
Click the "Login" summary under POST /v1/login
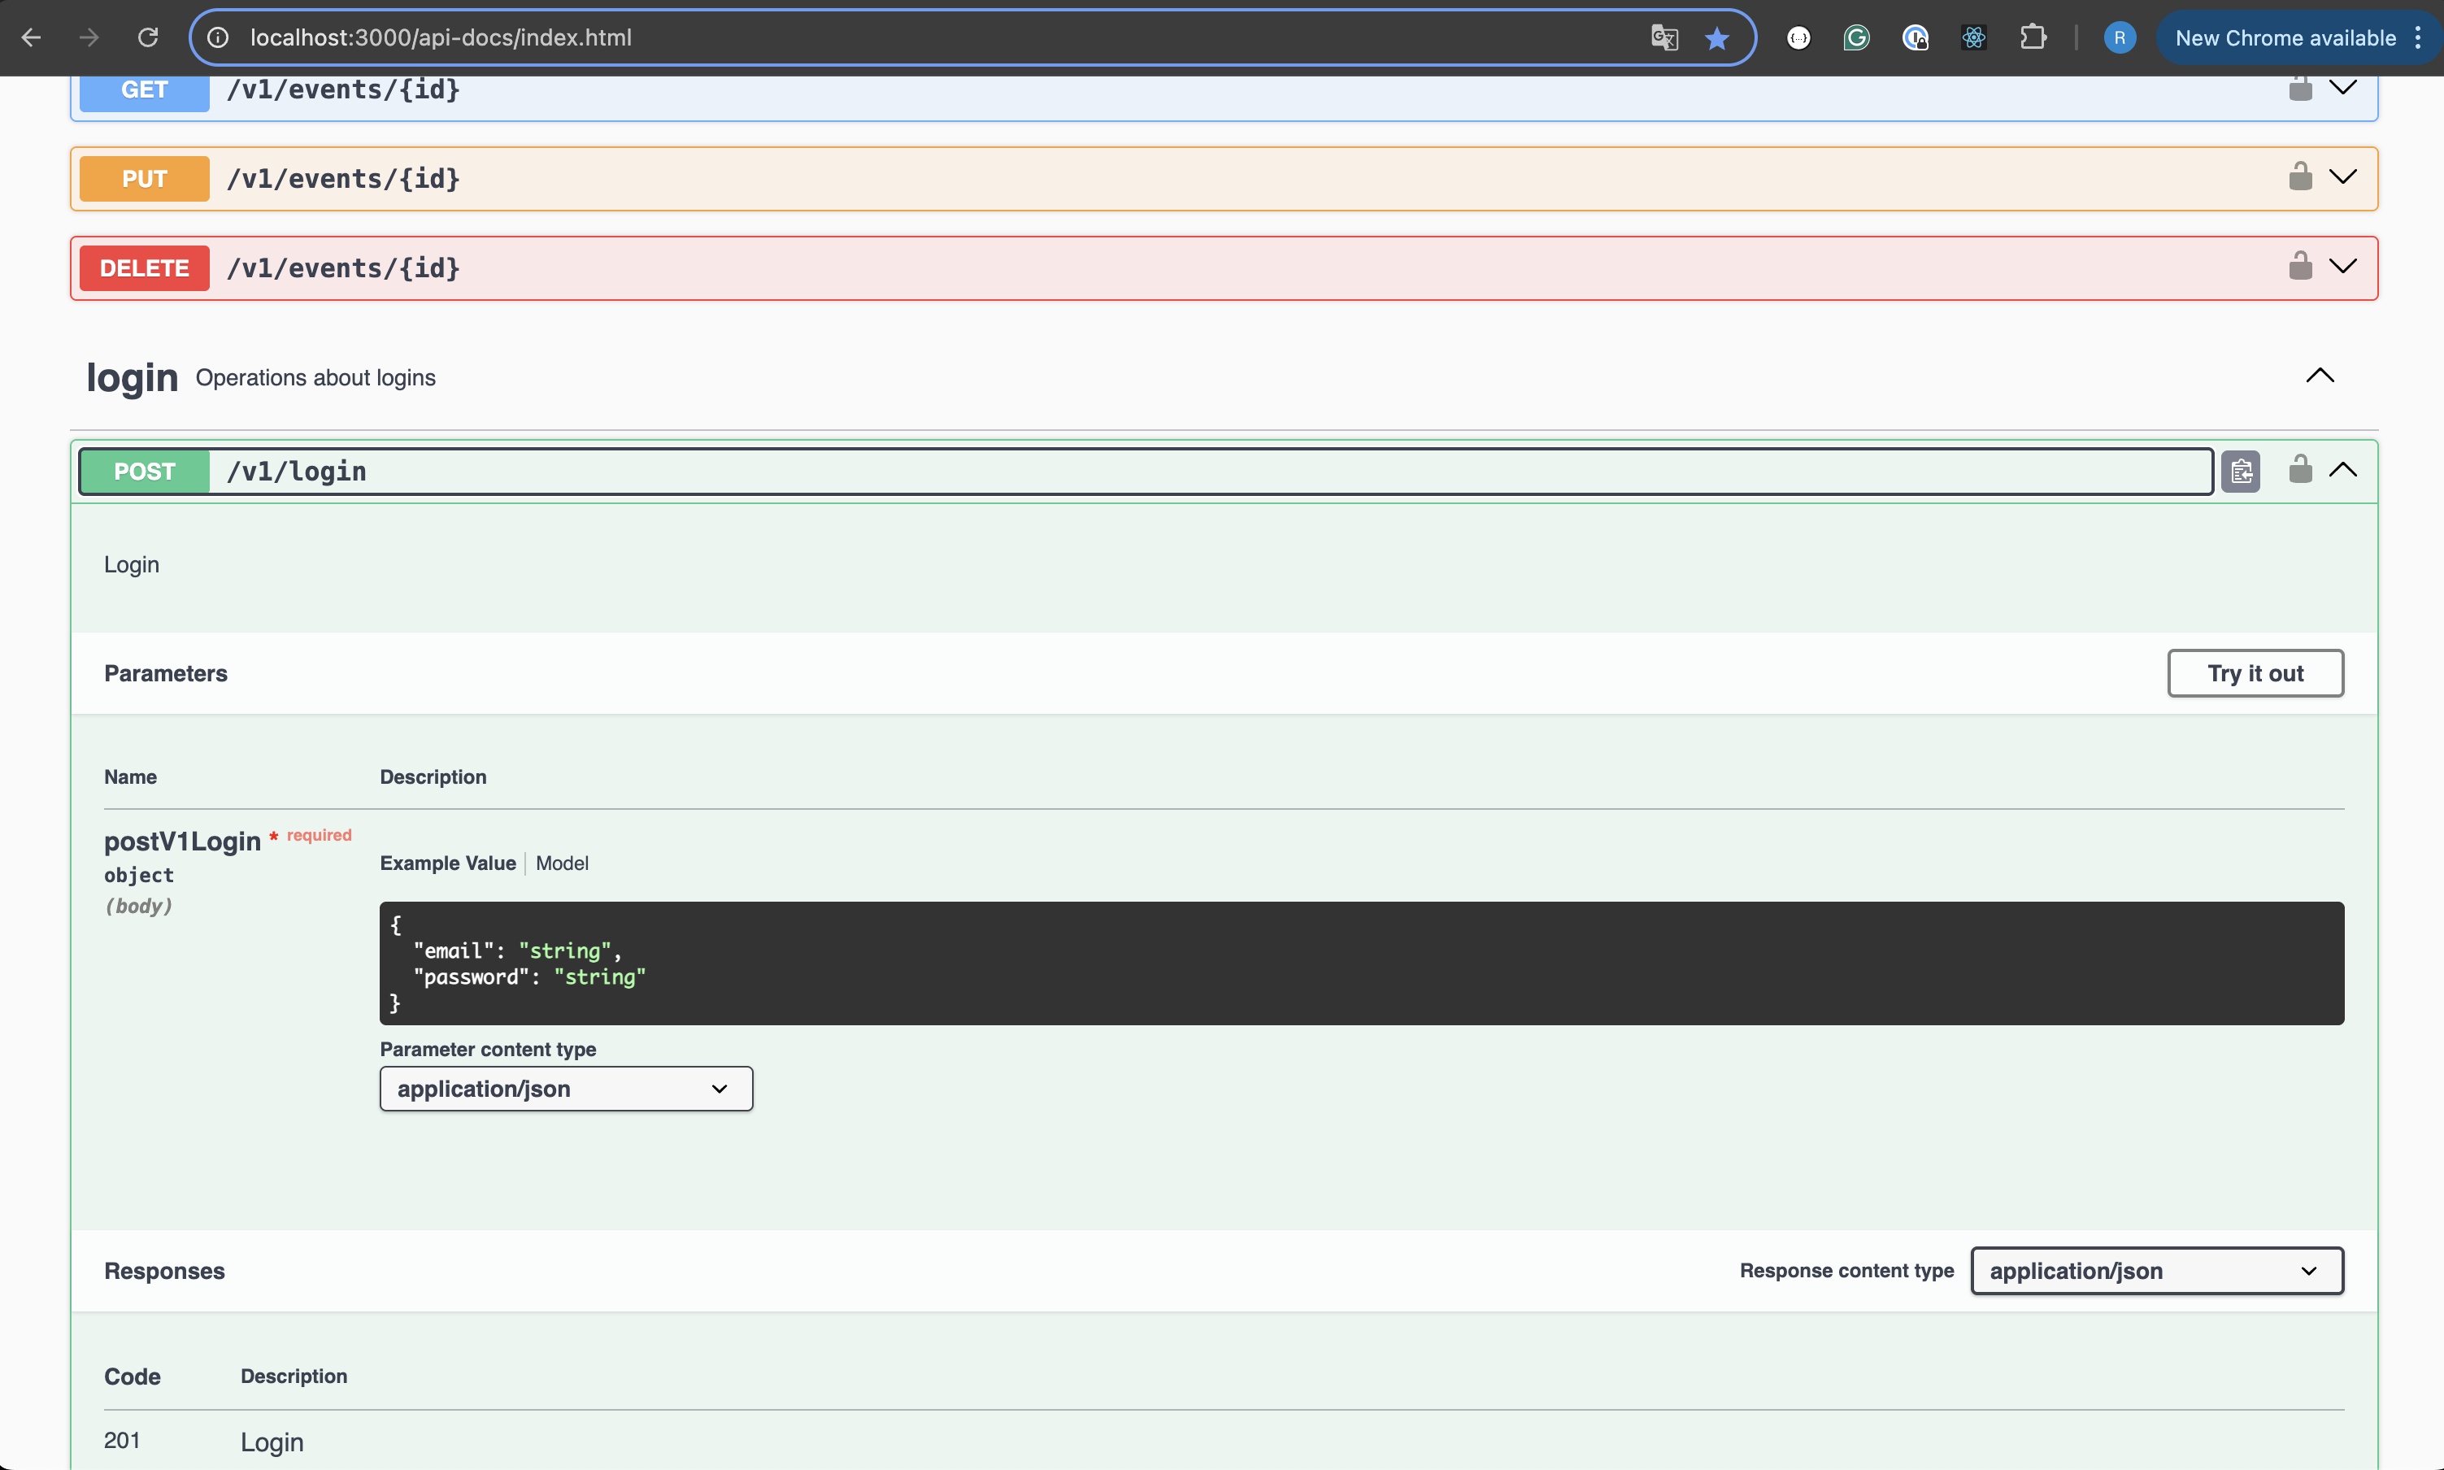[x=132, y=564]
